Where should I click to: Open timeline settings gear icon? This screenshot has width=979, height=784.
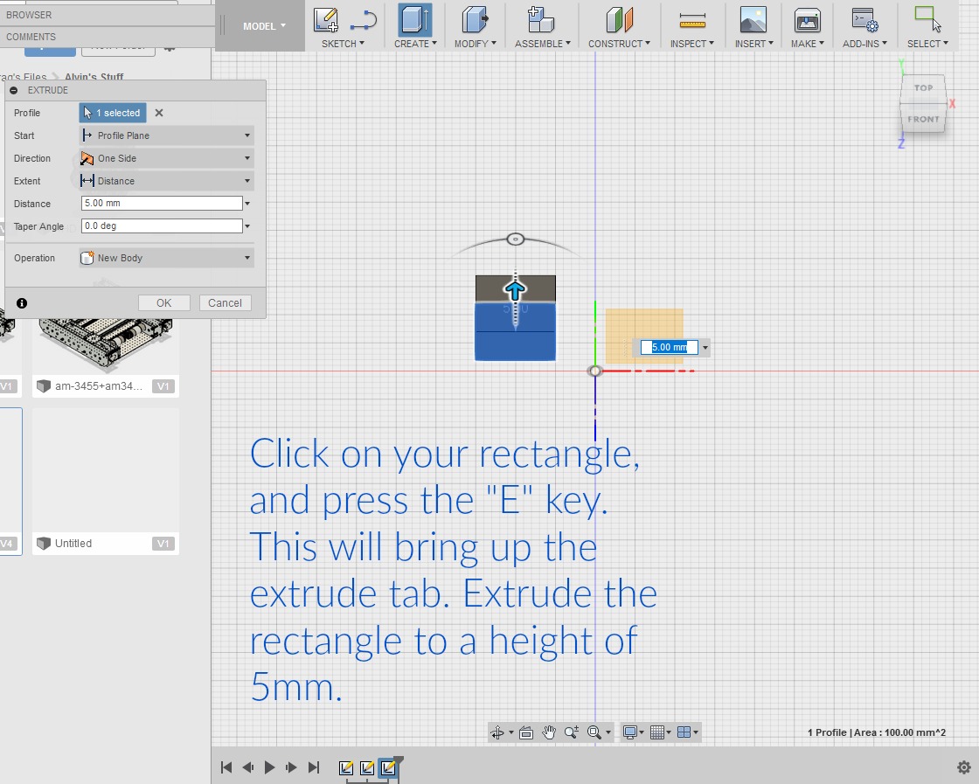963,767
